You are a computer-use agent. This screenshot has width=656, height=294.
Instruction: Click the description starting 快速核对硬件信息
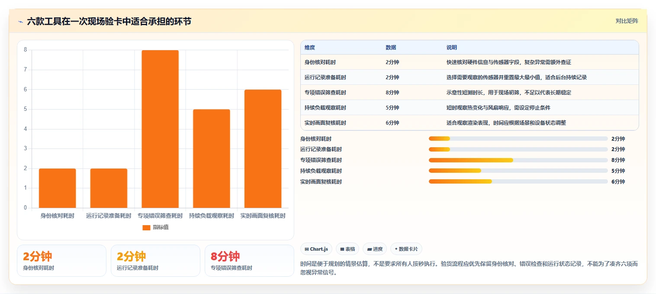click(509, 62)
